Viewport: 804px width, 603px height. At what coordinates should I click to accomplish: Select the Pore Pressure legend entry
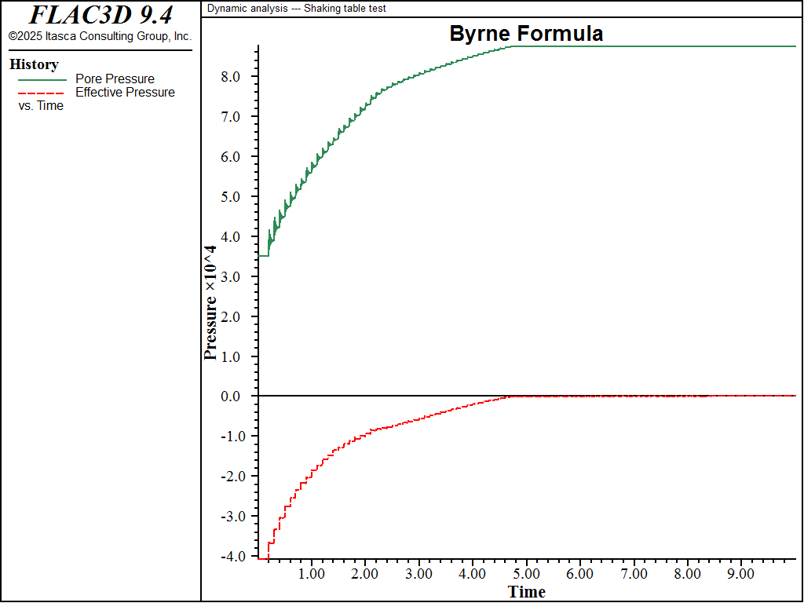coord(115,79)
